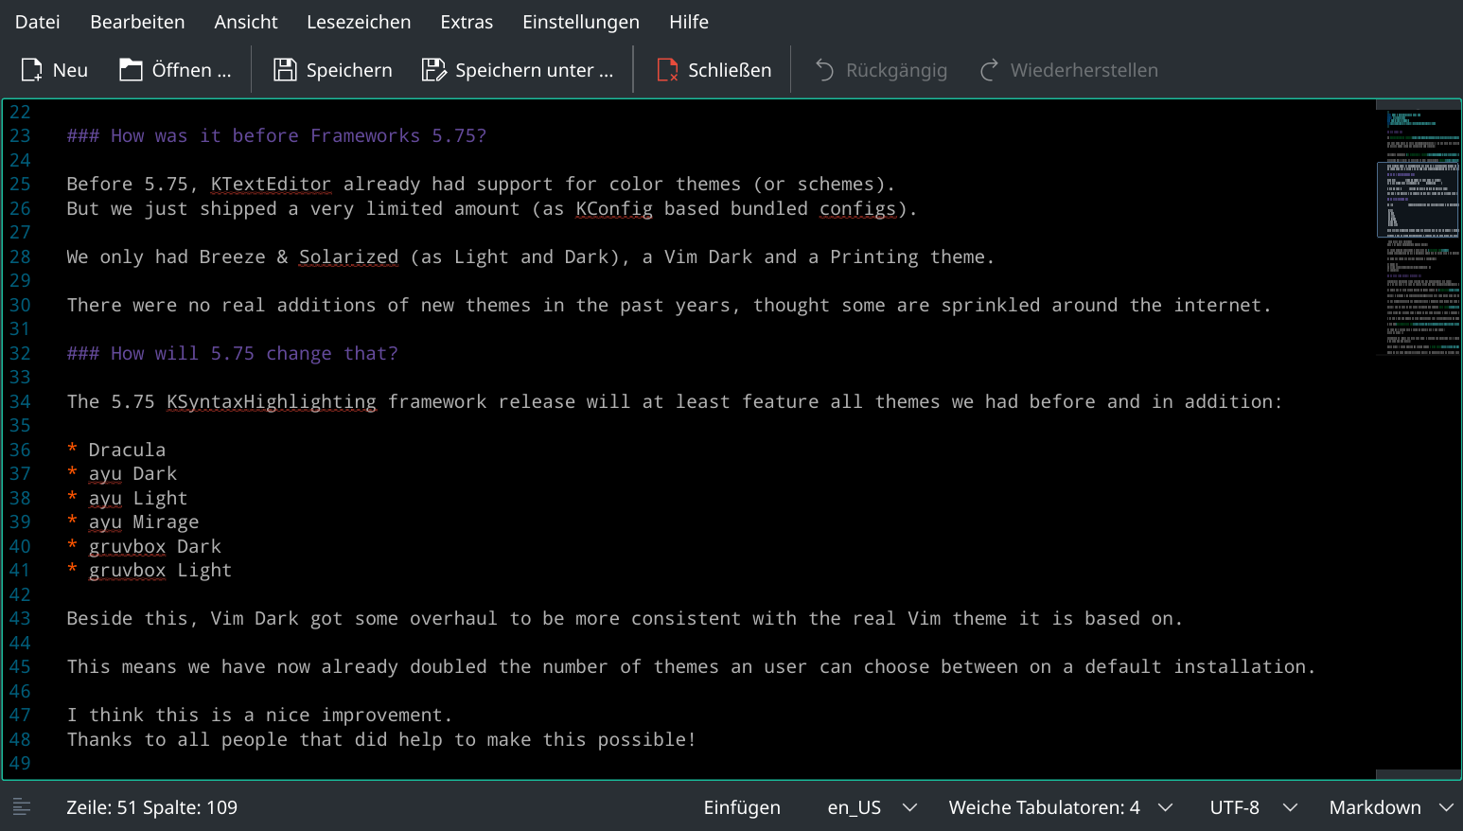Image resolution: width=1463 pixels, height=831 pixels.
Task: Click the Wiederherstellen redo arrow icon
Action: 989,70
